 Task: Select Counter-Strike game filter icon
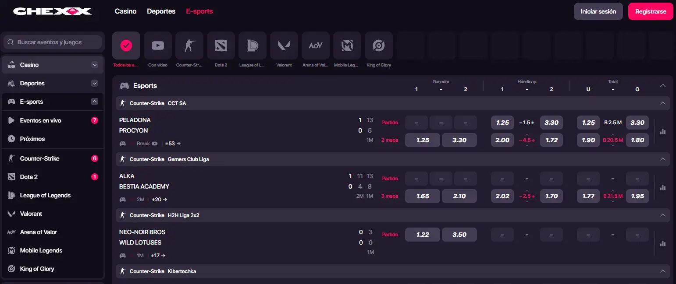point(189,45)
